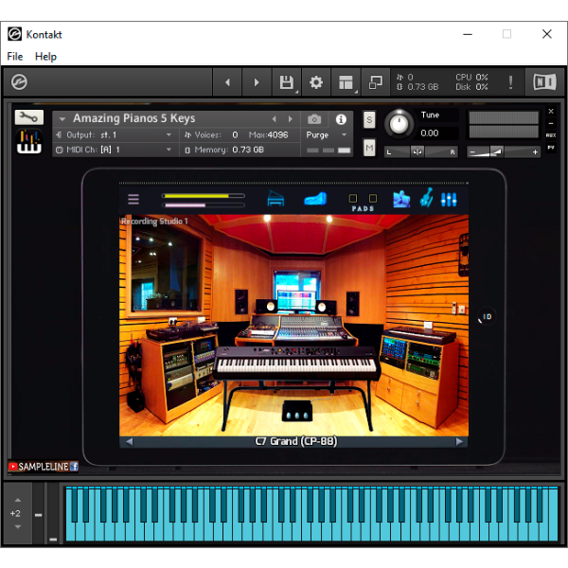The height and width of the screenshot is (568, 568).
Task: Click the SAMPLELINE logo text
Action: (44, 467)
